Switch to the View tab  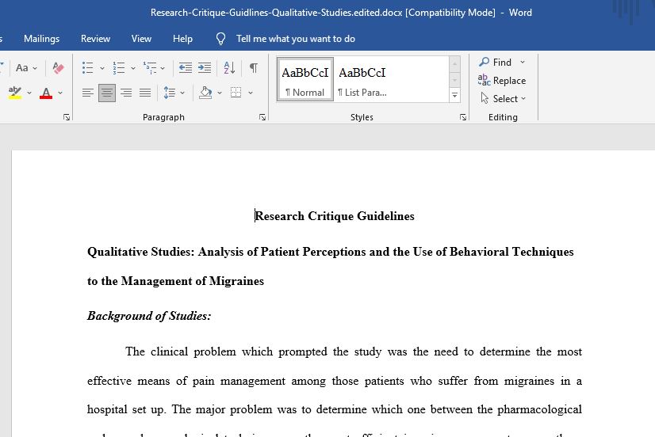[x=141, y=39]
